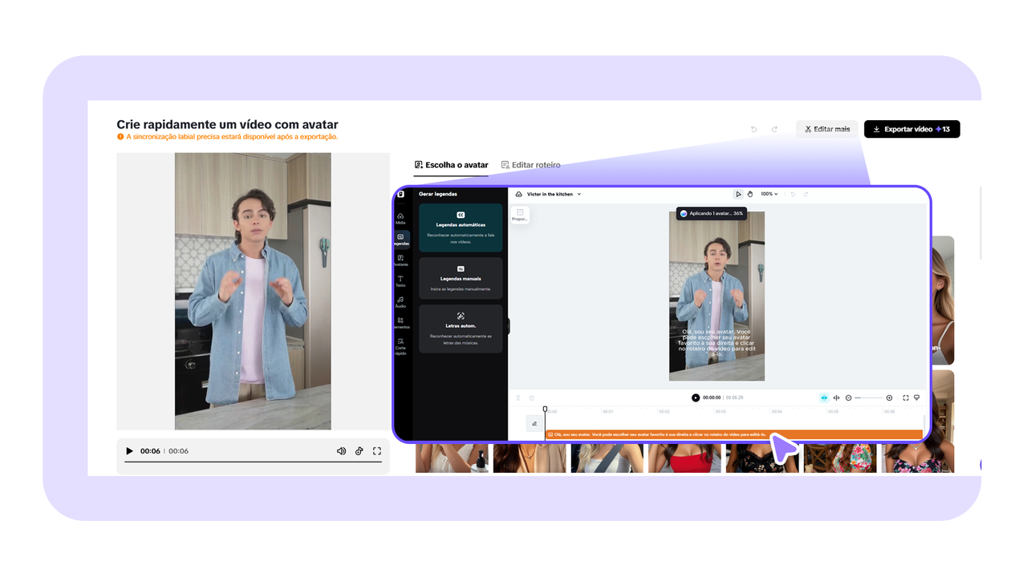Open the Editar roteiro tab
Image resolution: width=1027 pixels, height=577 pixels.
click(x=530, y=165)
